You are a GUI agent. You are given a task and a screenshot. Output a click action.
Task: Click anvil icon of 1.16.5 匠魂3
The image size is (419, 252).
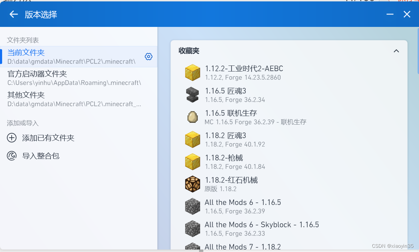(192, 95)
